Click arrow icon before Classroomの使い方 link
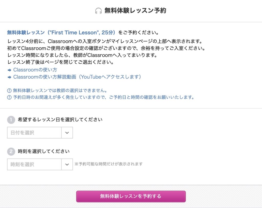The height and width of the screenshot is (208, 262). (x=9, y=70)
